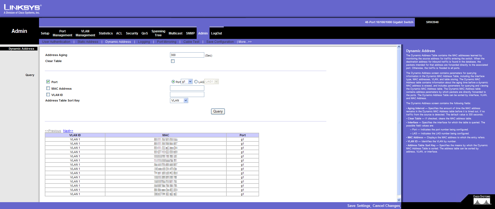Click into the Address Aging field

(187, 55)
